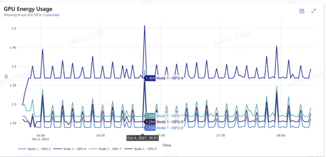
Task: Click the Showing 4 out of 8 GPUs text
Action: click(23, 15)
